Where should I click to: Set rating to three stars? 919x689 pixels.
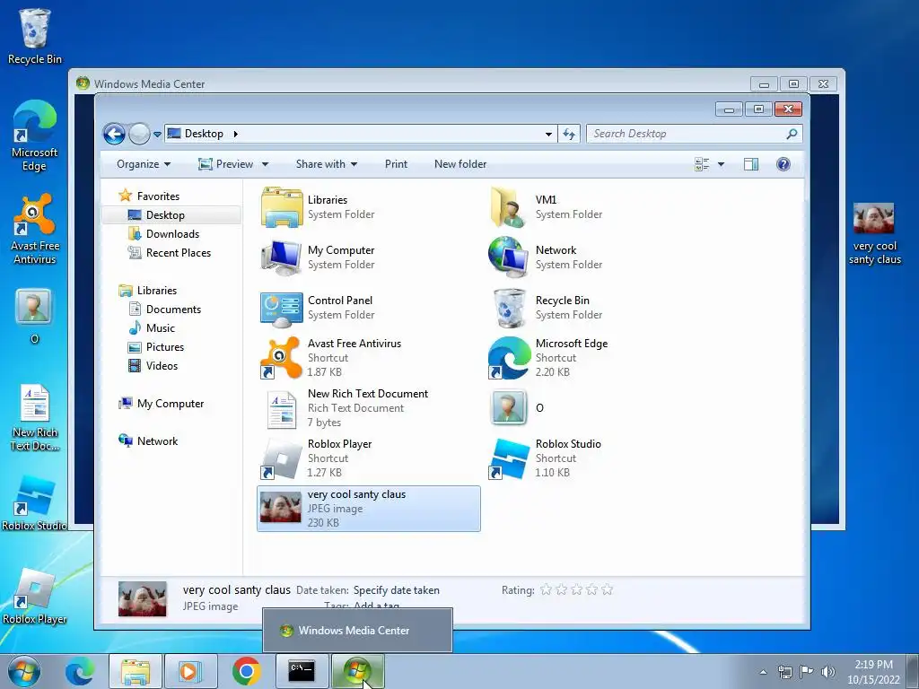pyautogui.click(x=577, y=589)
